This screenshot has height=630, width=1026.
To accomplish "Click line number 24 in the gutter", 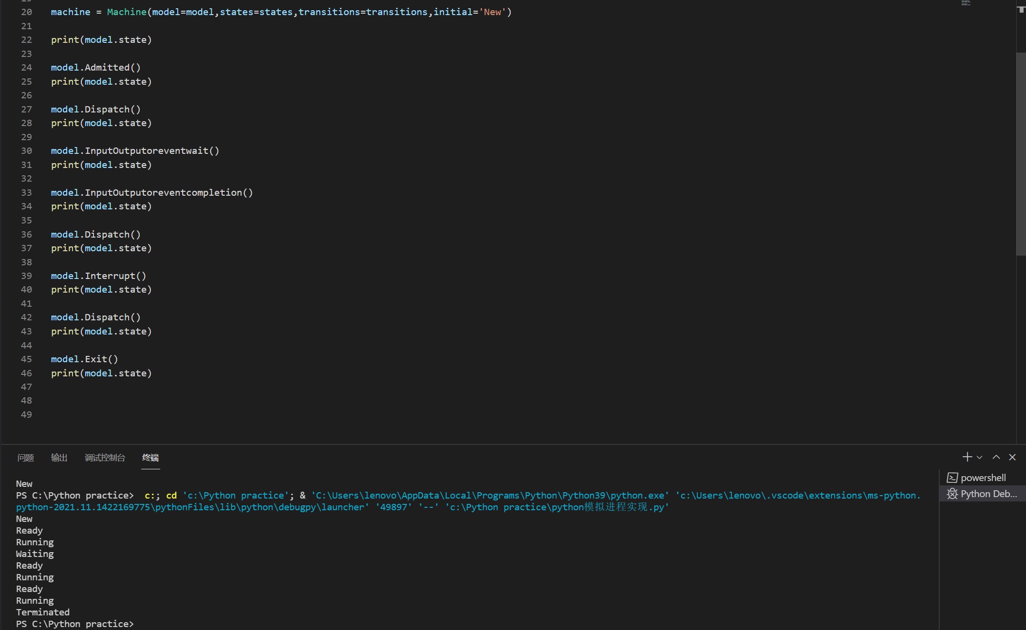I will point(26,68).
